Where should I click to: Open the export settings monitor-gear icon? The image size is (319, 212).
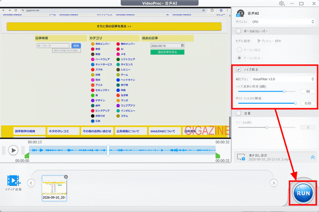point(241,157)
